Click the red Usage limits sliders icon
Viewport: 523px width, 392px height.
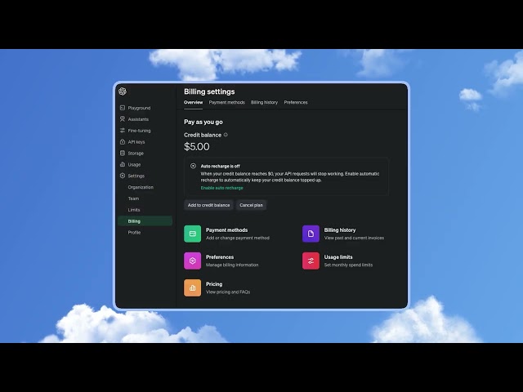(311, 261)
